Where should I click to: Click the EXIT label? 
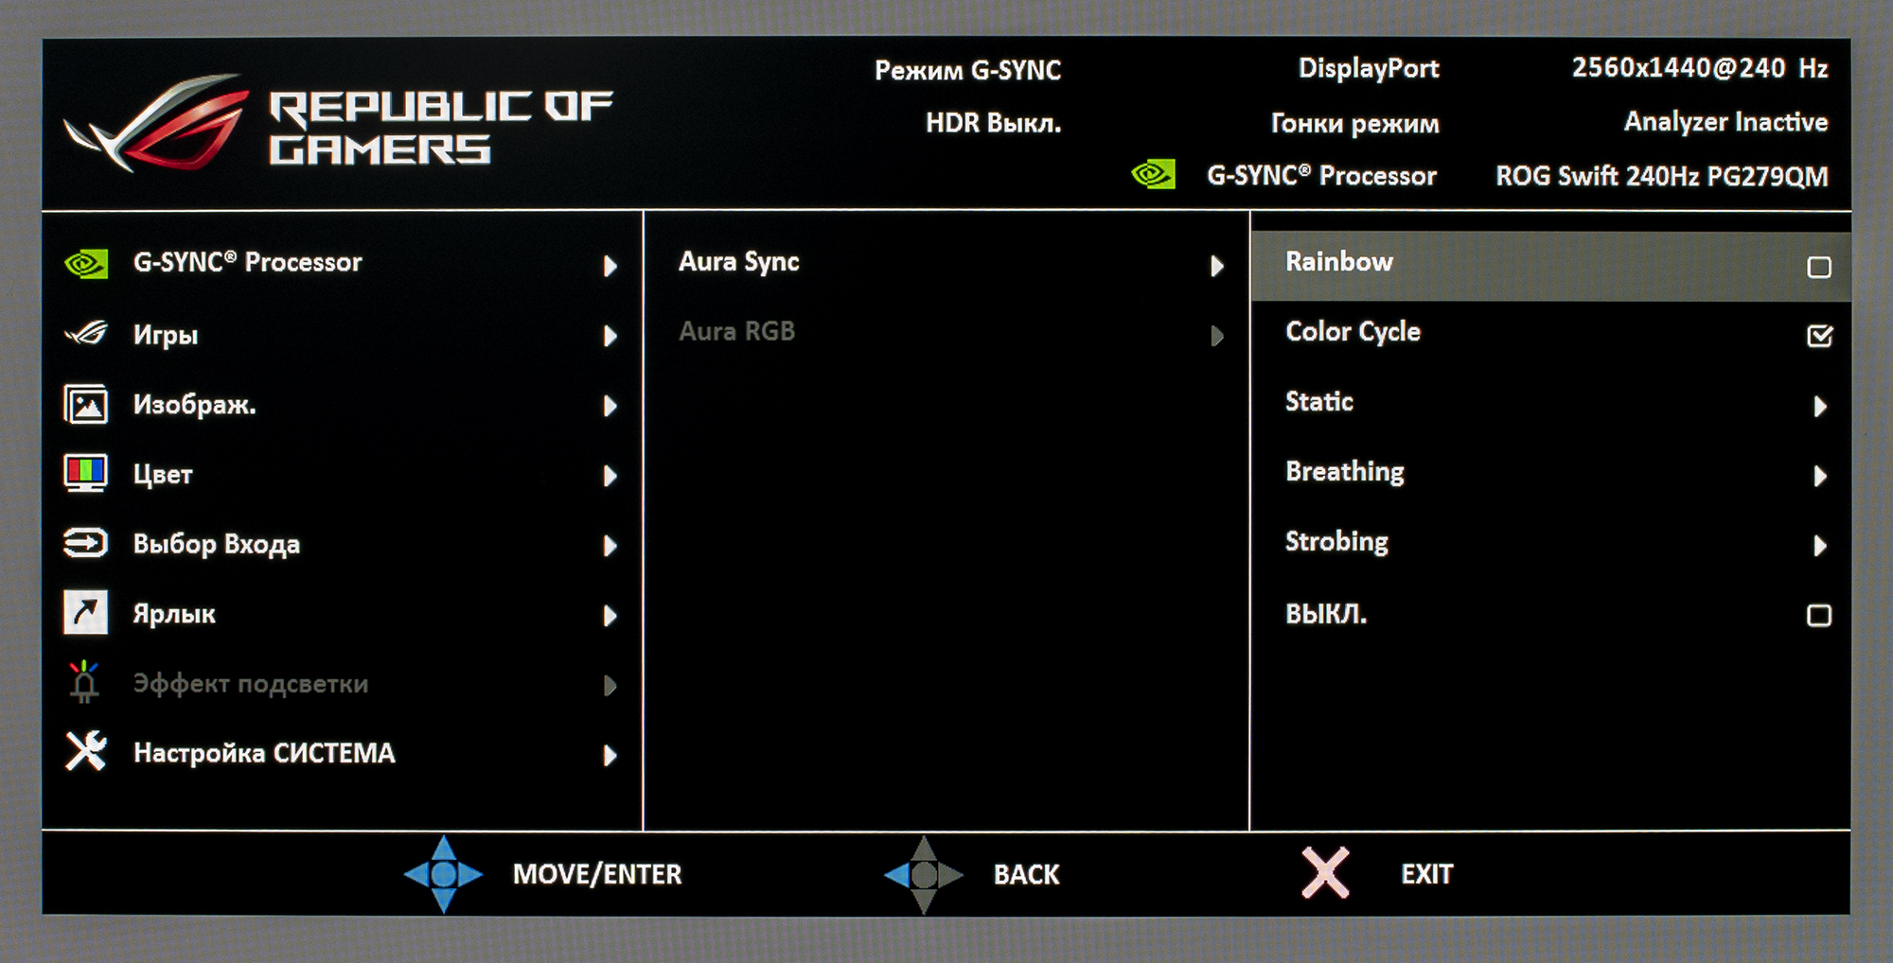pos(1426,874)
